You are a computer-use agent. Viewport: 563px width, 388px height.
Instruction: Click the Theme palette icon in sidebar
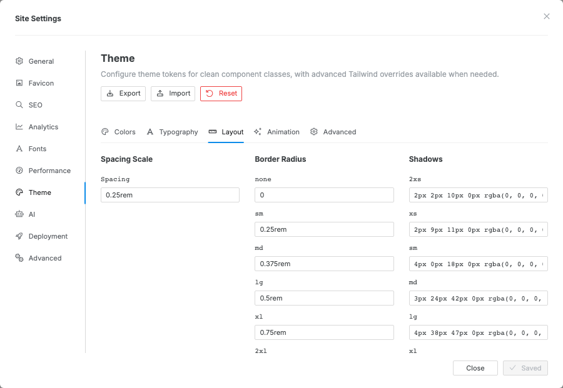[19, 192]
